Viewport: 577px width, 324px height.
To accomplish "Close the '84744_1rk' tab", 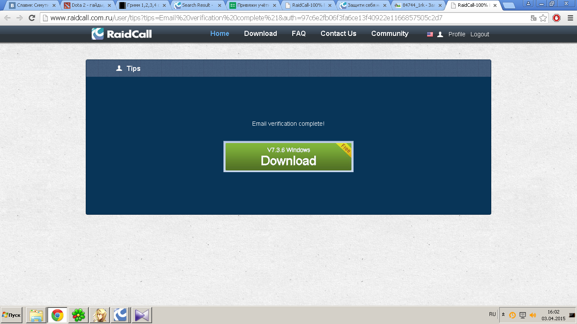I will pyautogui.click(x=439, y=5).
